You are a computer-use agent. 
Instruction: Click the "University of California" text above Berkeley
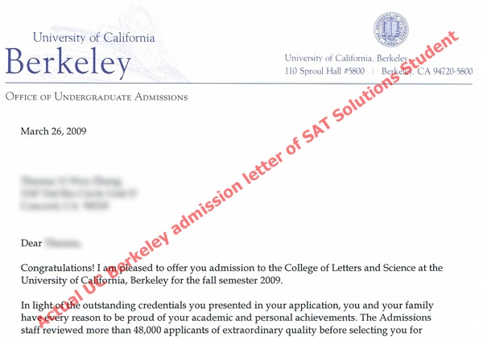93,38
